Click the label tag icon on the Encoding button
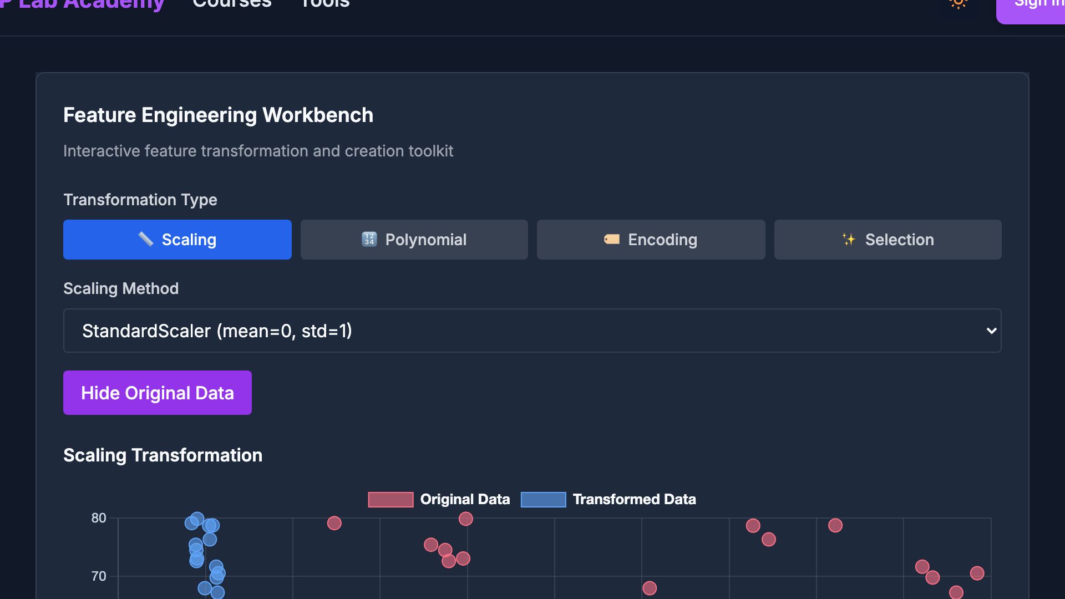 (x=612, y=239)
